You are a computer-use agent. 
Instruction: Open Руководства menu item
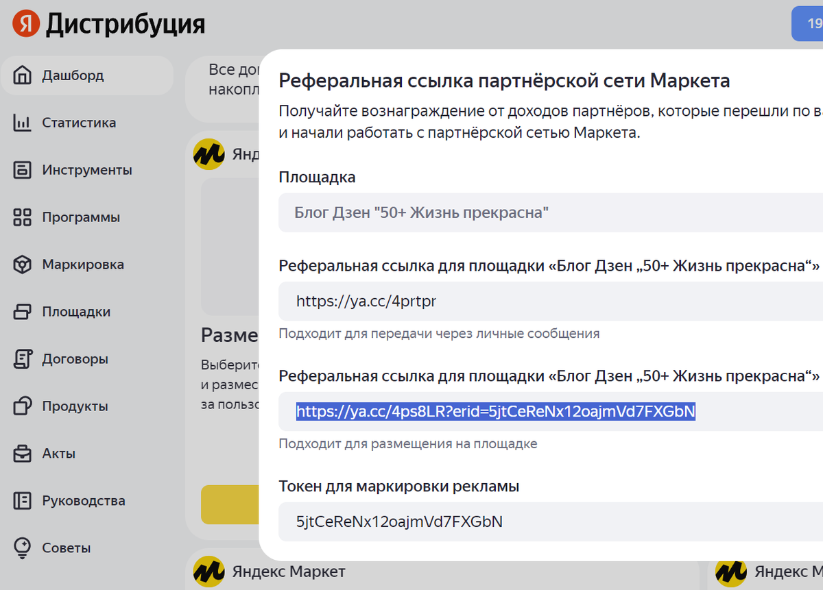click(x=84, y=501)
